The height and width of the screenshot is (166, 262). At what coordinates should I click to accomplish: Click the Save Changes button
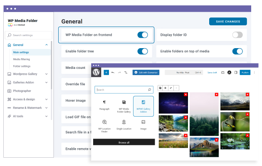[x=228, y=22]
